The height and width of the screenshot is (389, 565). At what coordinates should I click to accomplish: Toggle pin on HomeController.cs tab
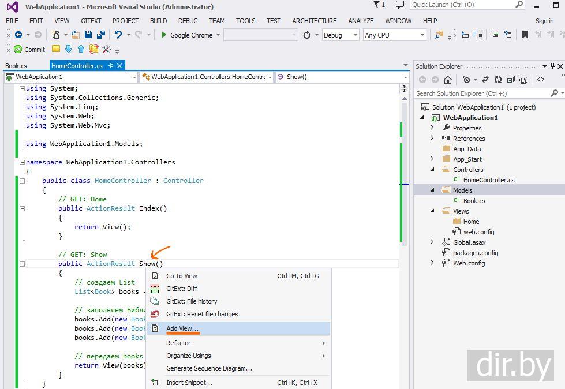(111, 66)
